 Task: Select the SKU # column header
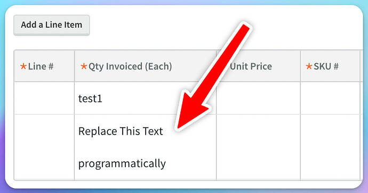click(330, 66)
